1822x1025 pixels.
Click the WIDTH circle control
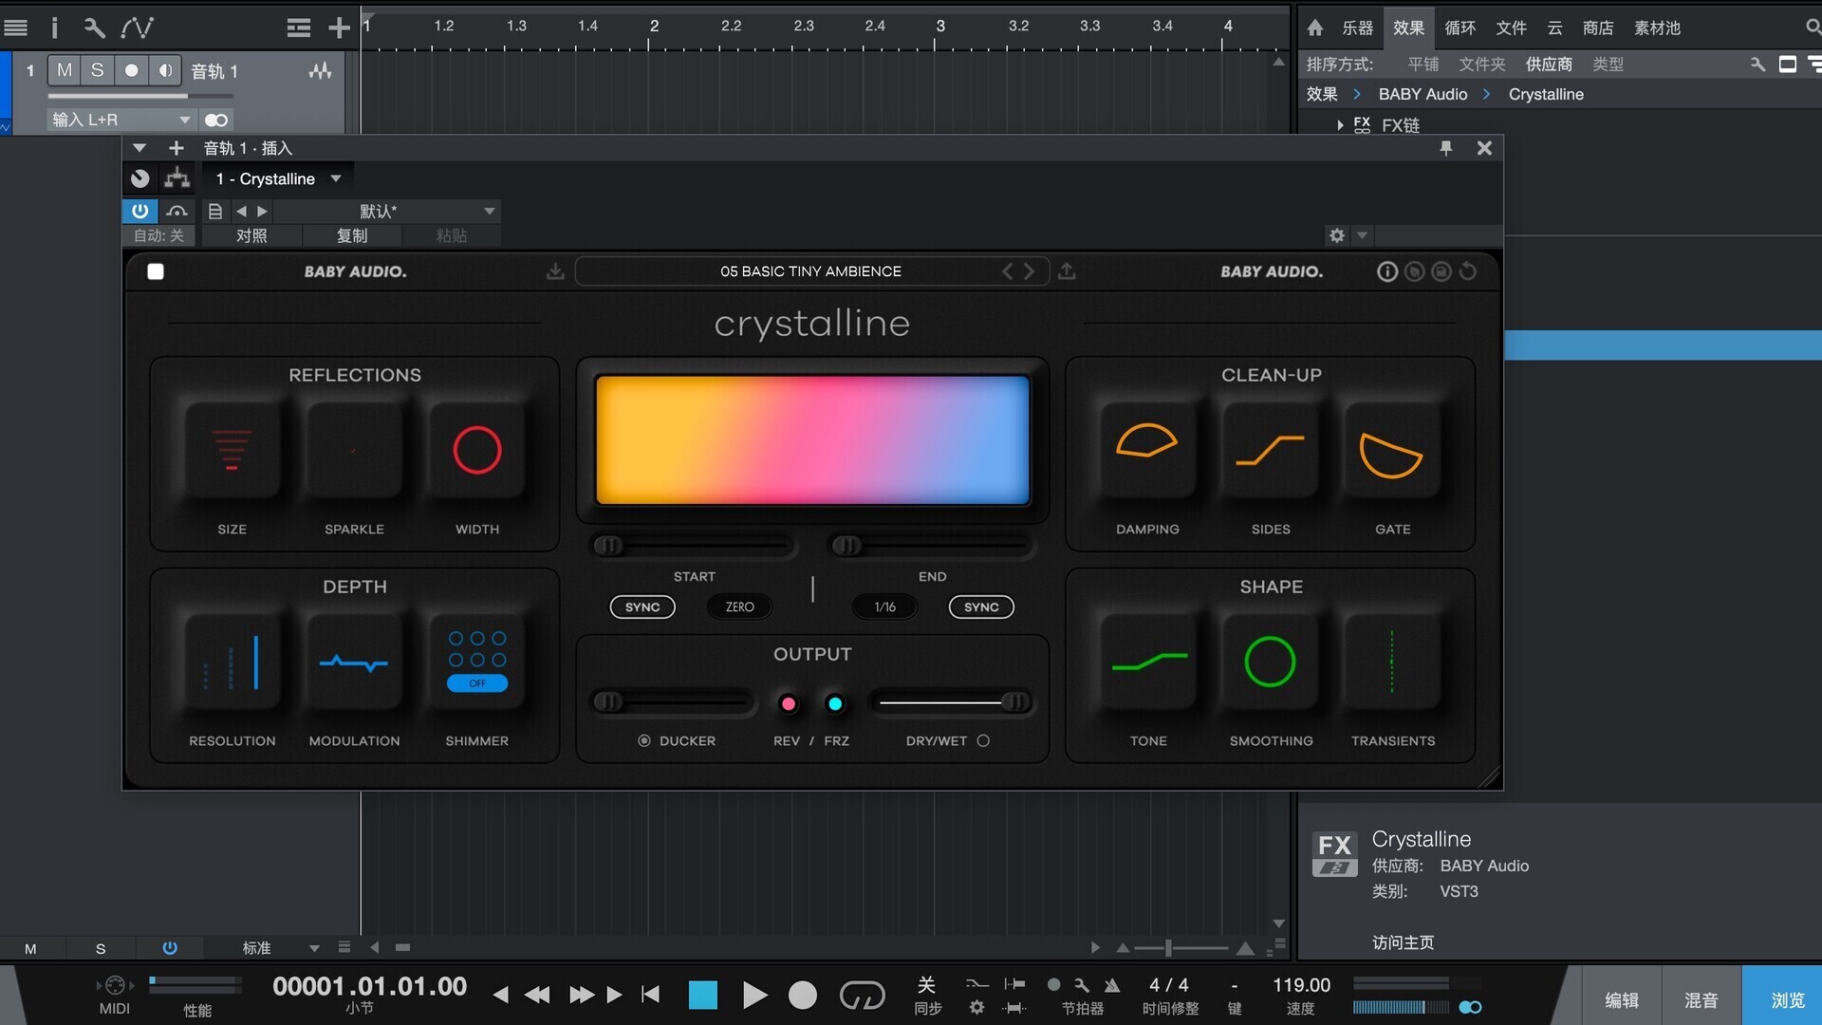[476, 450]
